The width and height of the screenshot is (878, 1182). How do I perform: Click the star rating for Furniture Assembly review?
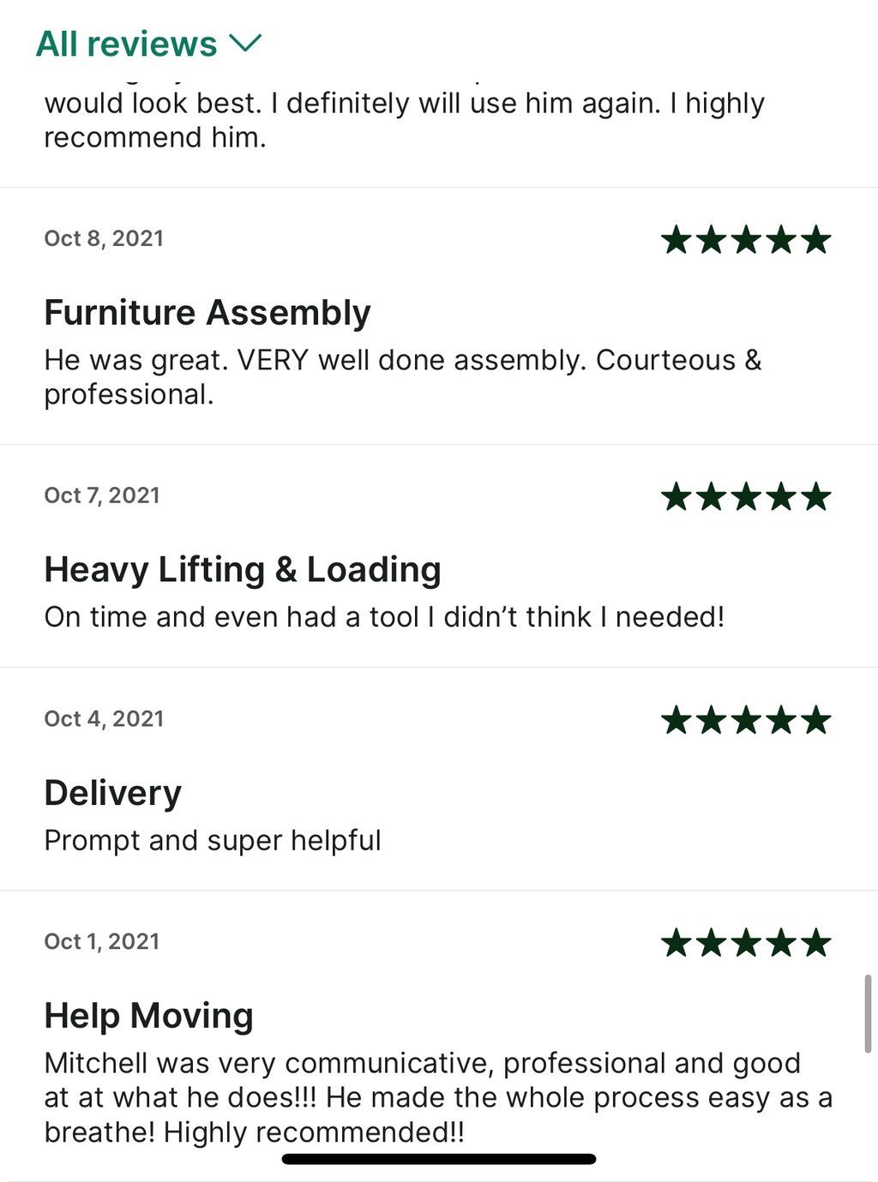(x=746, y=239)
